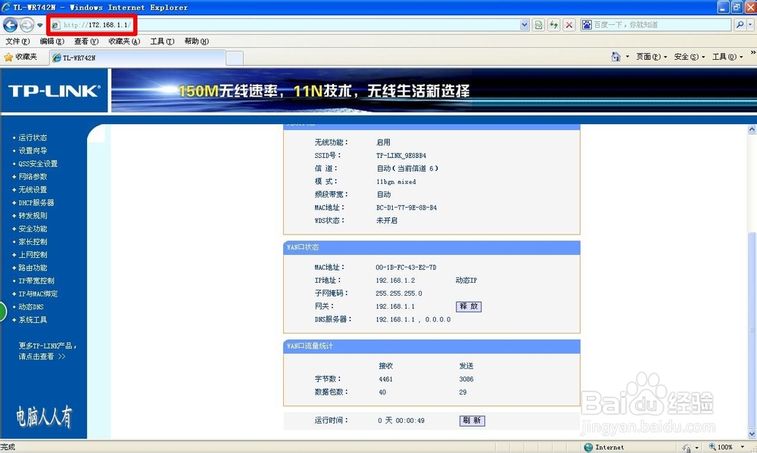
Task: Click the Back navigation arrow
Action: tap(9, 23)
